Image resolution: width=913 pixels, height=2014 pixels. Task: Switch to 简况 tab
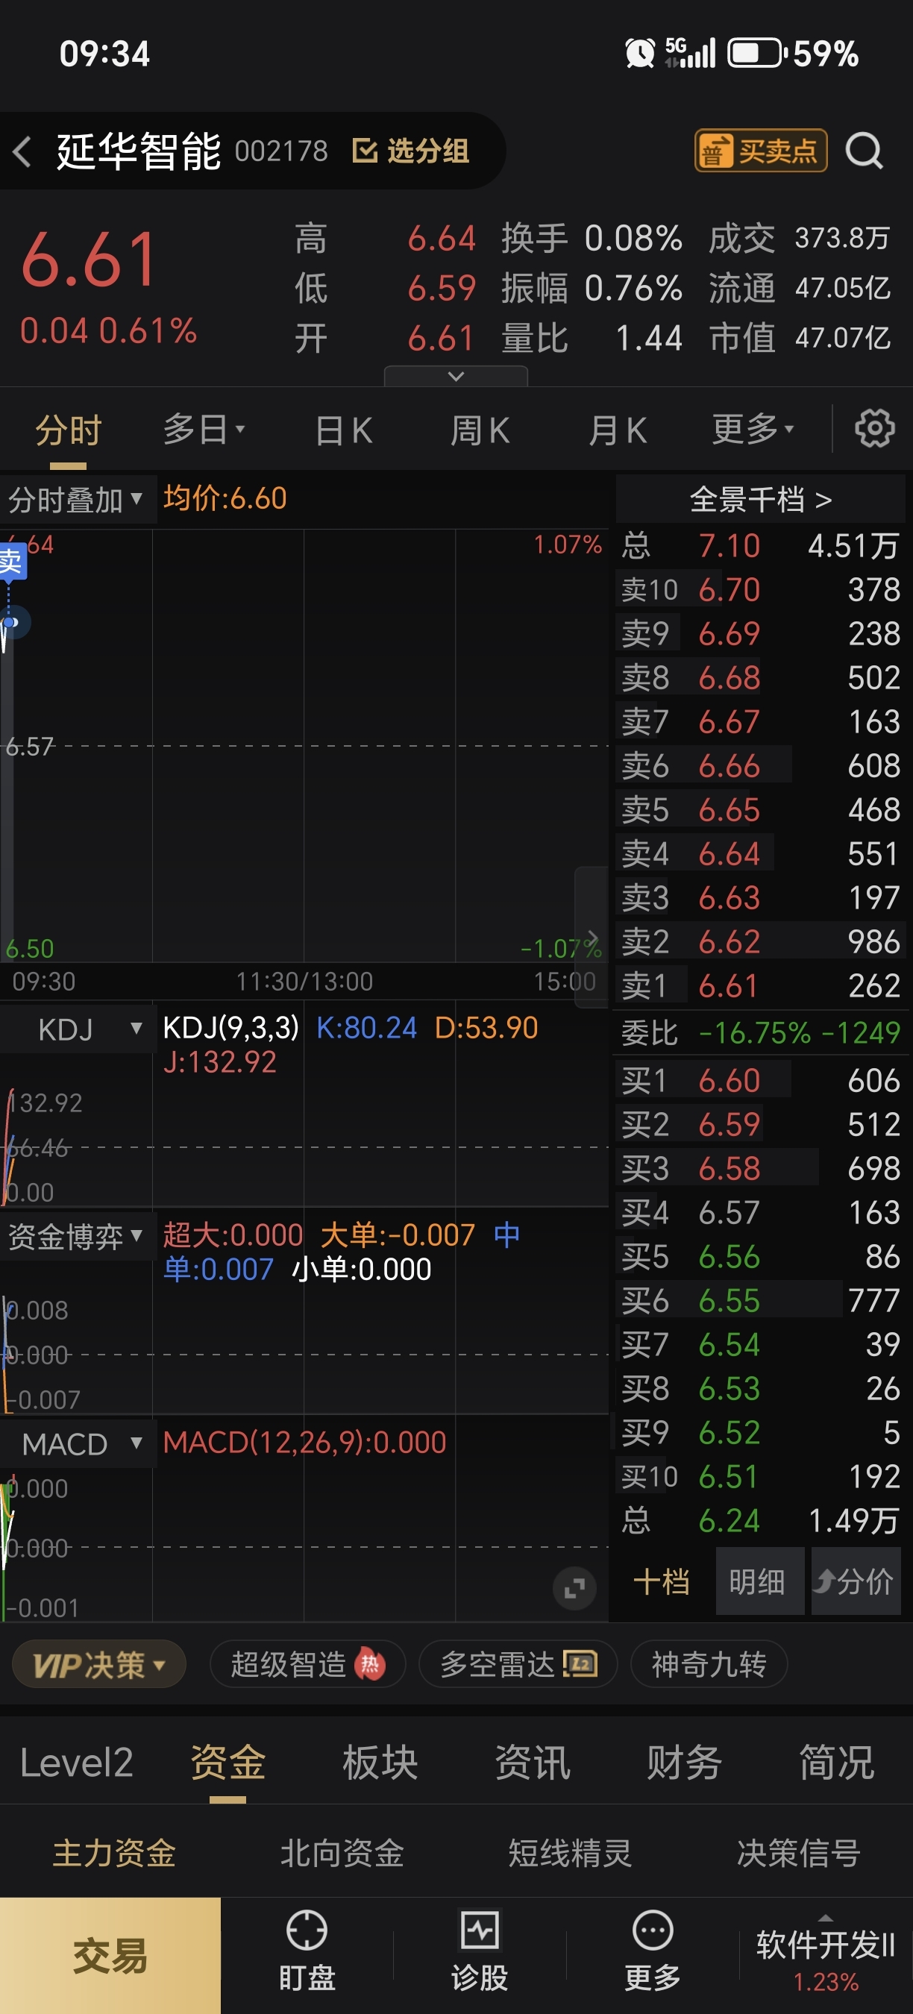836,1763
